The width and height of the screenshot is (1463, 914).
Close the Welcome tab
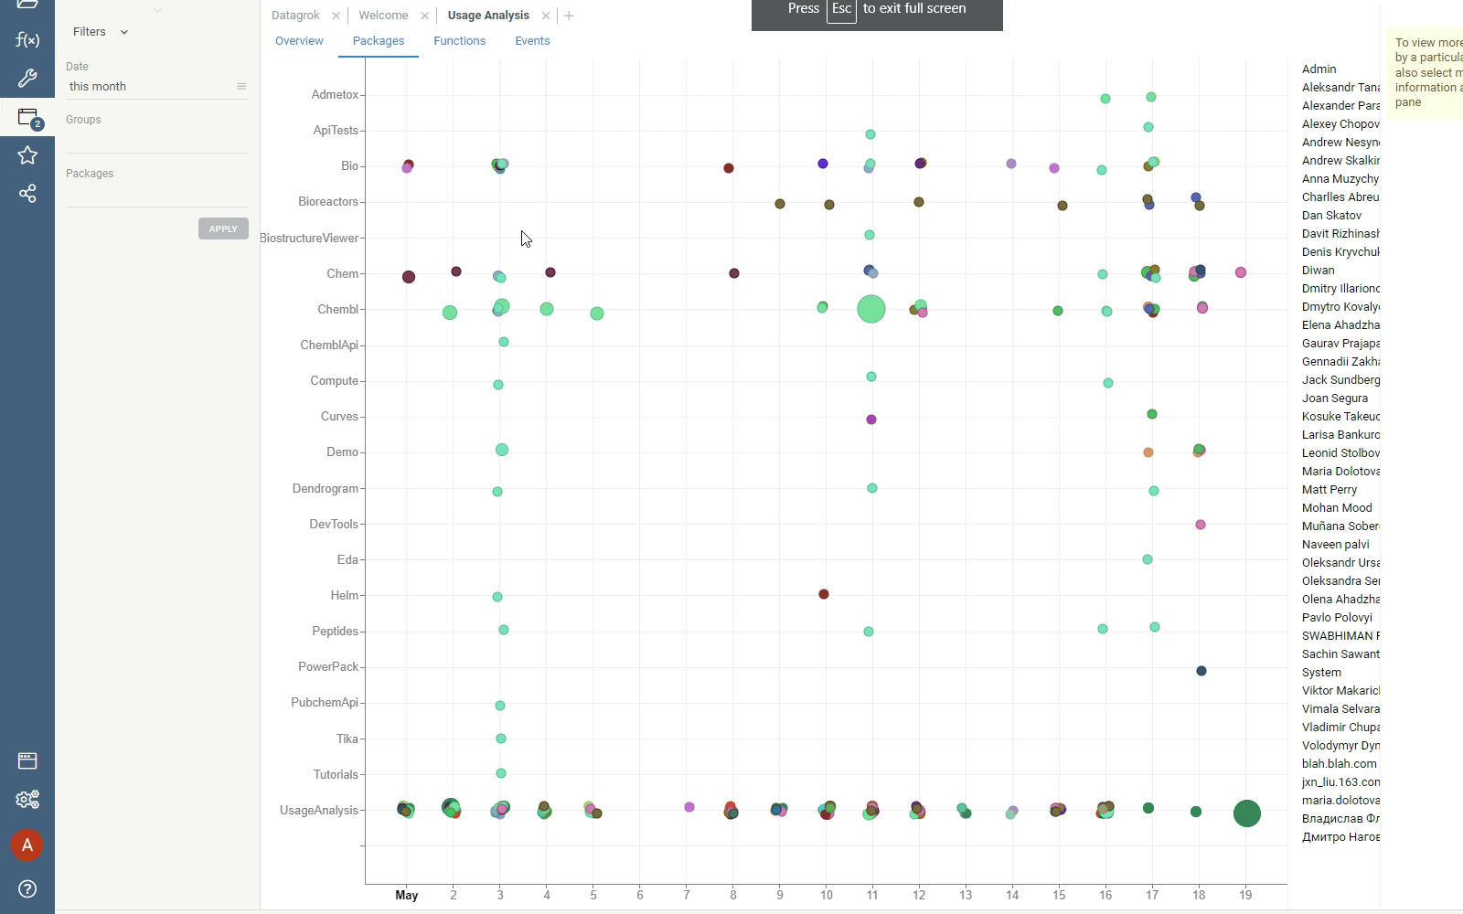[x=424, y=16]
